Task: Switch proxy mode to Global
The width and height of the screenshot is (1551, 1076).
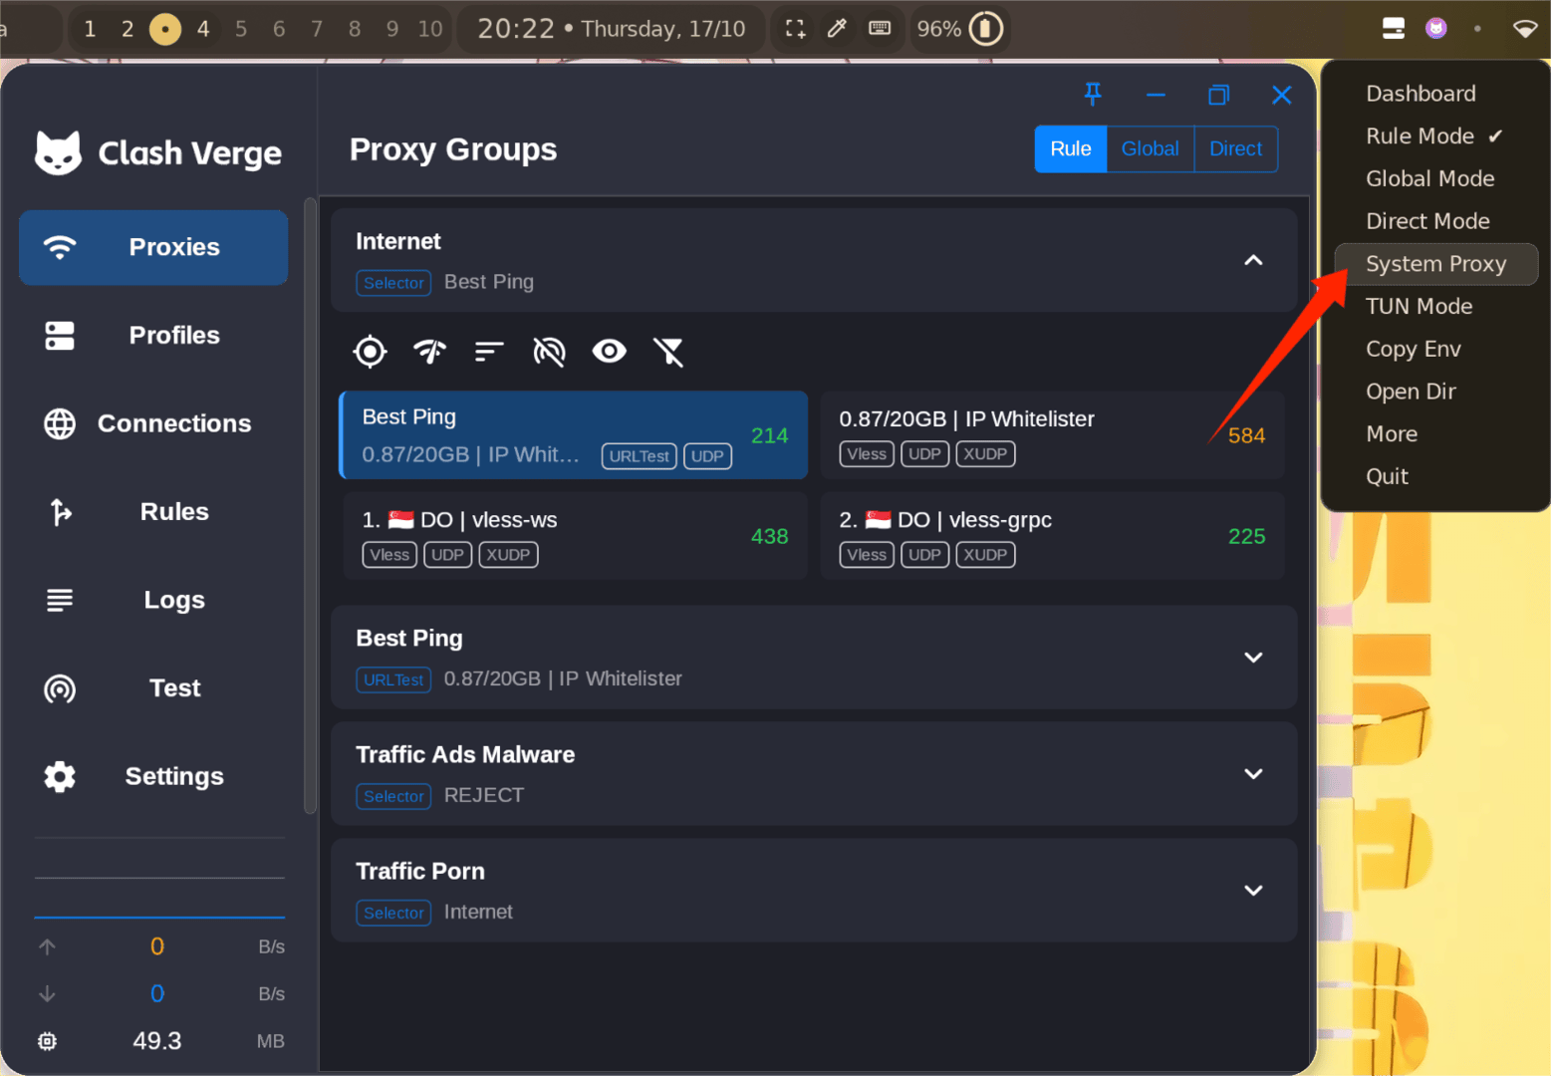Action: tap(1151, 149)
